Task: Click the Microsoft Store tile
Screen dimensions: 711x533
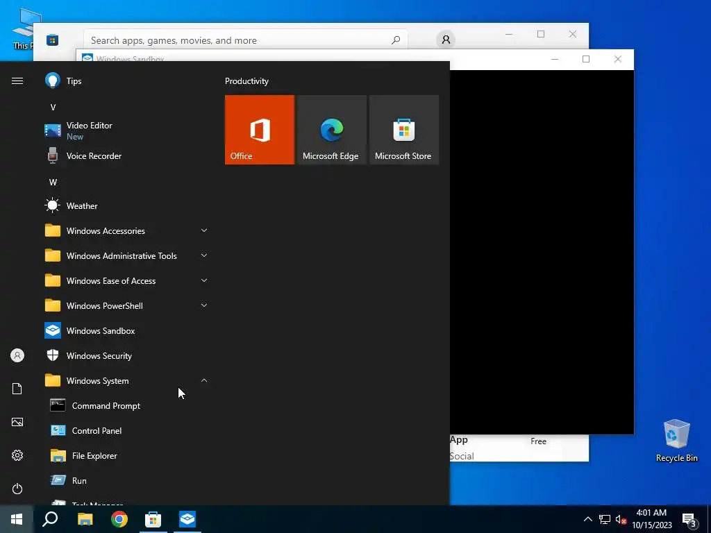Action: click(404, 130)
